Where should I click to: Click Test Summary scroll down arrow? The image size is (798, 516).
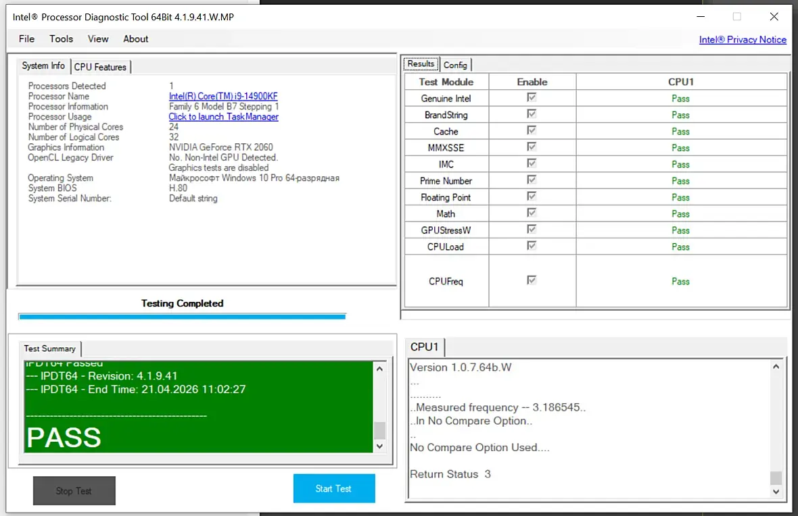click(x=379, y=446)
